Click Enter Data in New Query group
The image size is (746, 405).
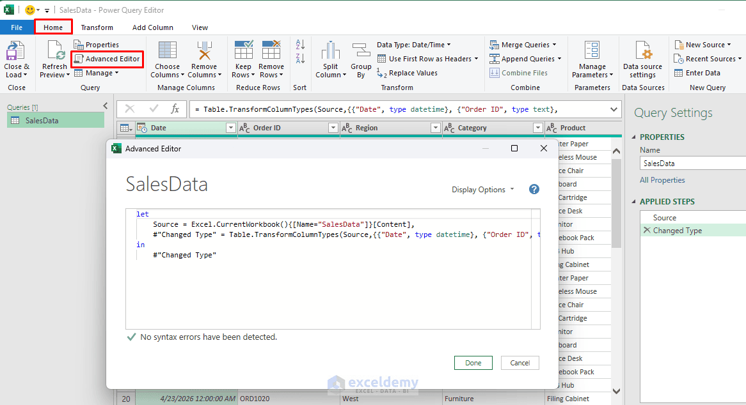click(697, 73)
